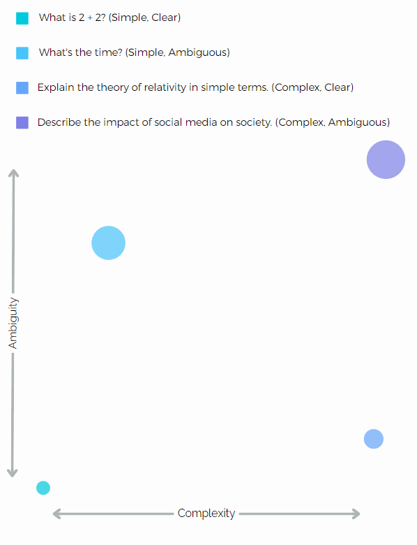Click the sky-blue swatch beside What's the time?

coord(22,53)
